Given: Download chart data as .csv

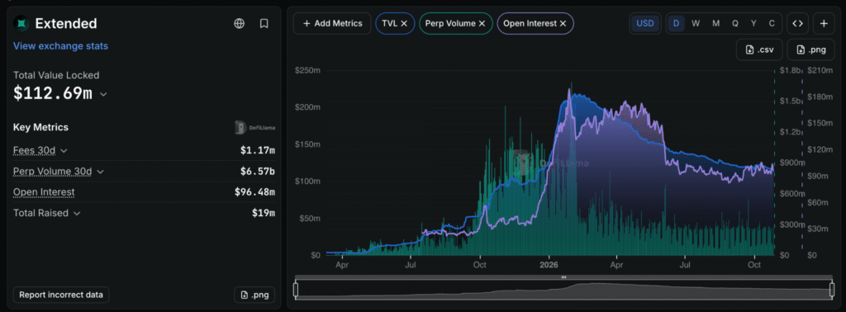Looking at the screenshot, I should (x=760, y=50).
